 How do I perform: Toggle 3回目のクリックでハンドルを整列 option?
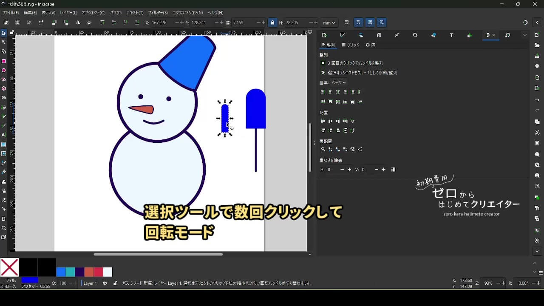[x=323, y=63]
